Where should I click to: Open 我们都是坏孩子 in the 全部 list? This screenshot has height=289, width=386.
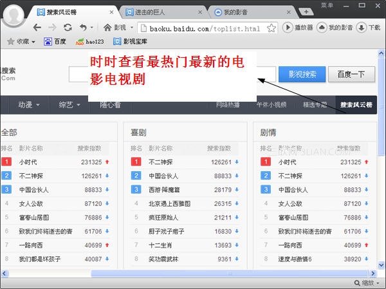(40, 259)
